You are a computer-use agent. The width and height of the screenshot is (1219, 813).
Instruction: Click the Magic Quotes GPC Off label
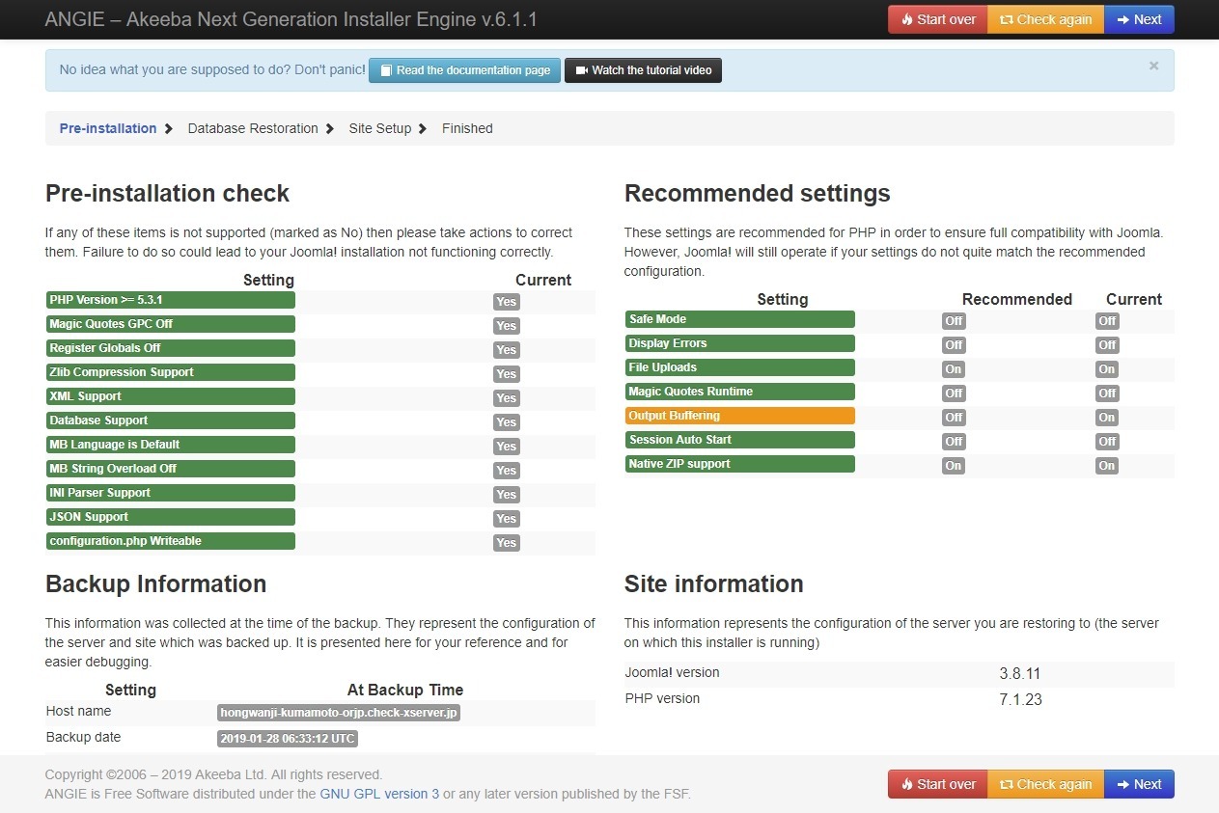pos(171,324)
